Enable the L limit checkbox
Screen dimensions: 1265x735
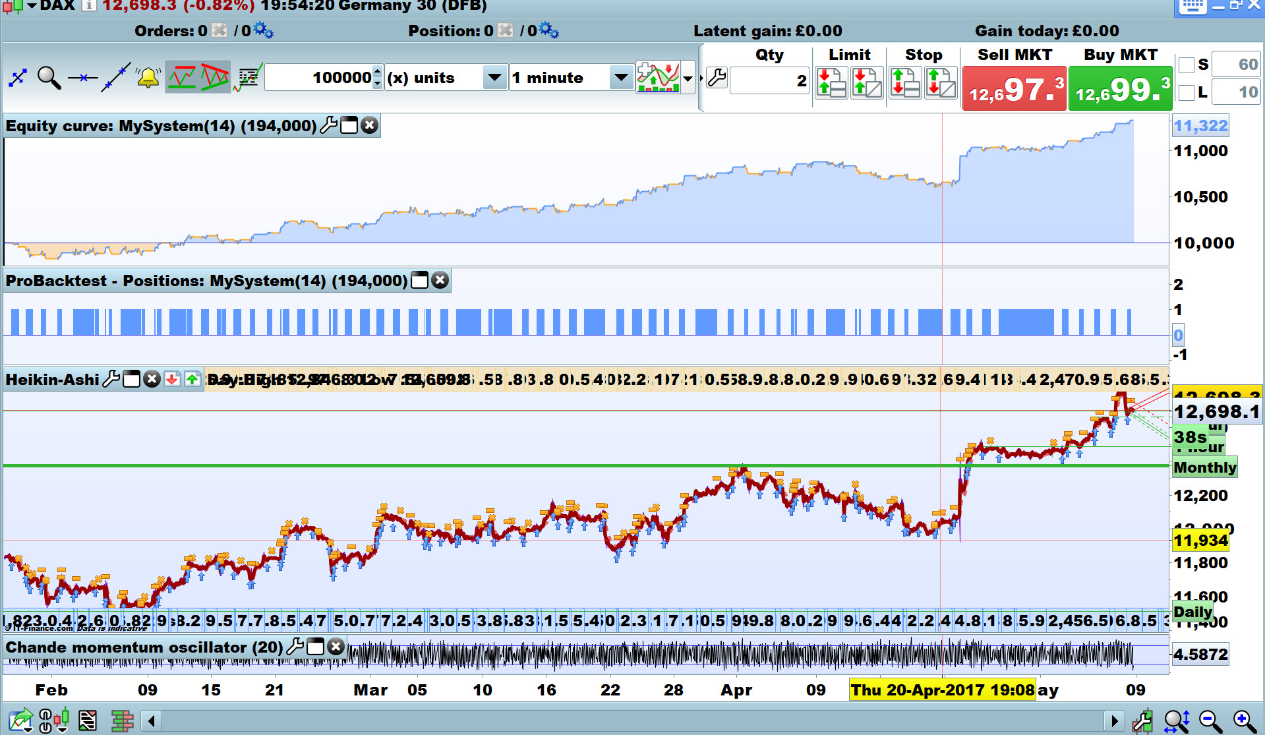pos(1186,92)
